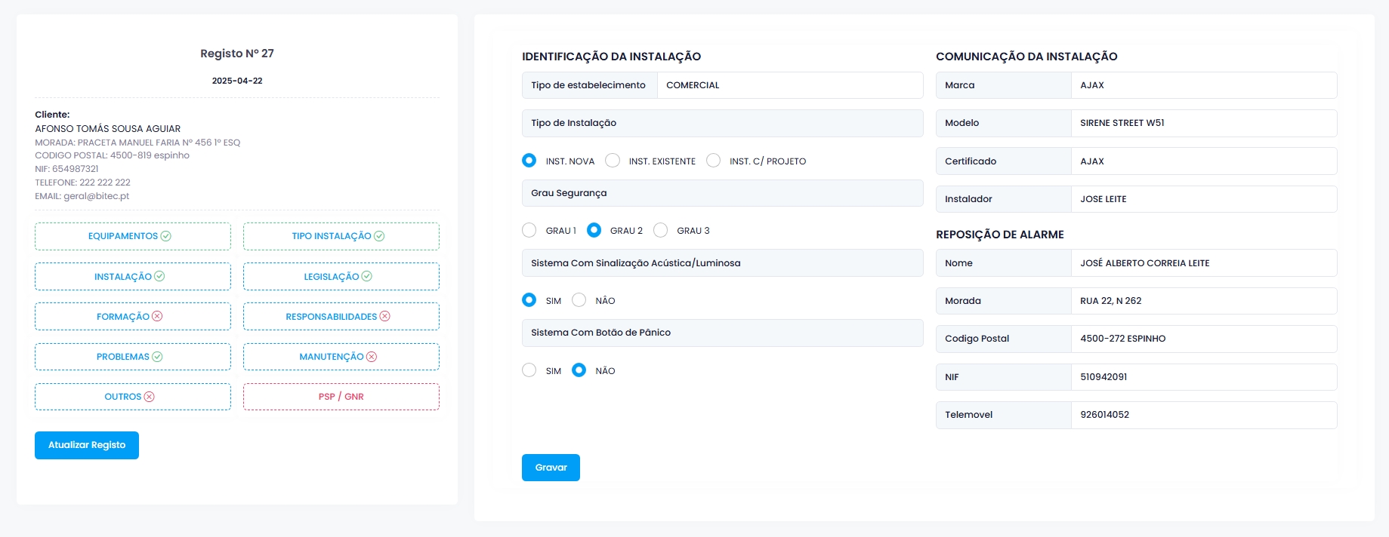Screen dimensions: 1389x537
Task: Open the PSP / GNR section
Action: click(x=341, y=397)
